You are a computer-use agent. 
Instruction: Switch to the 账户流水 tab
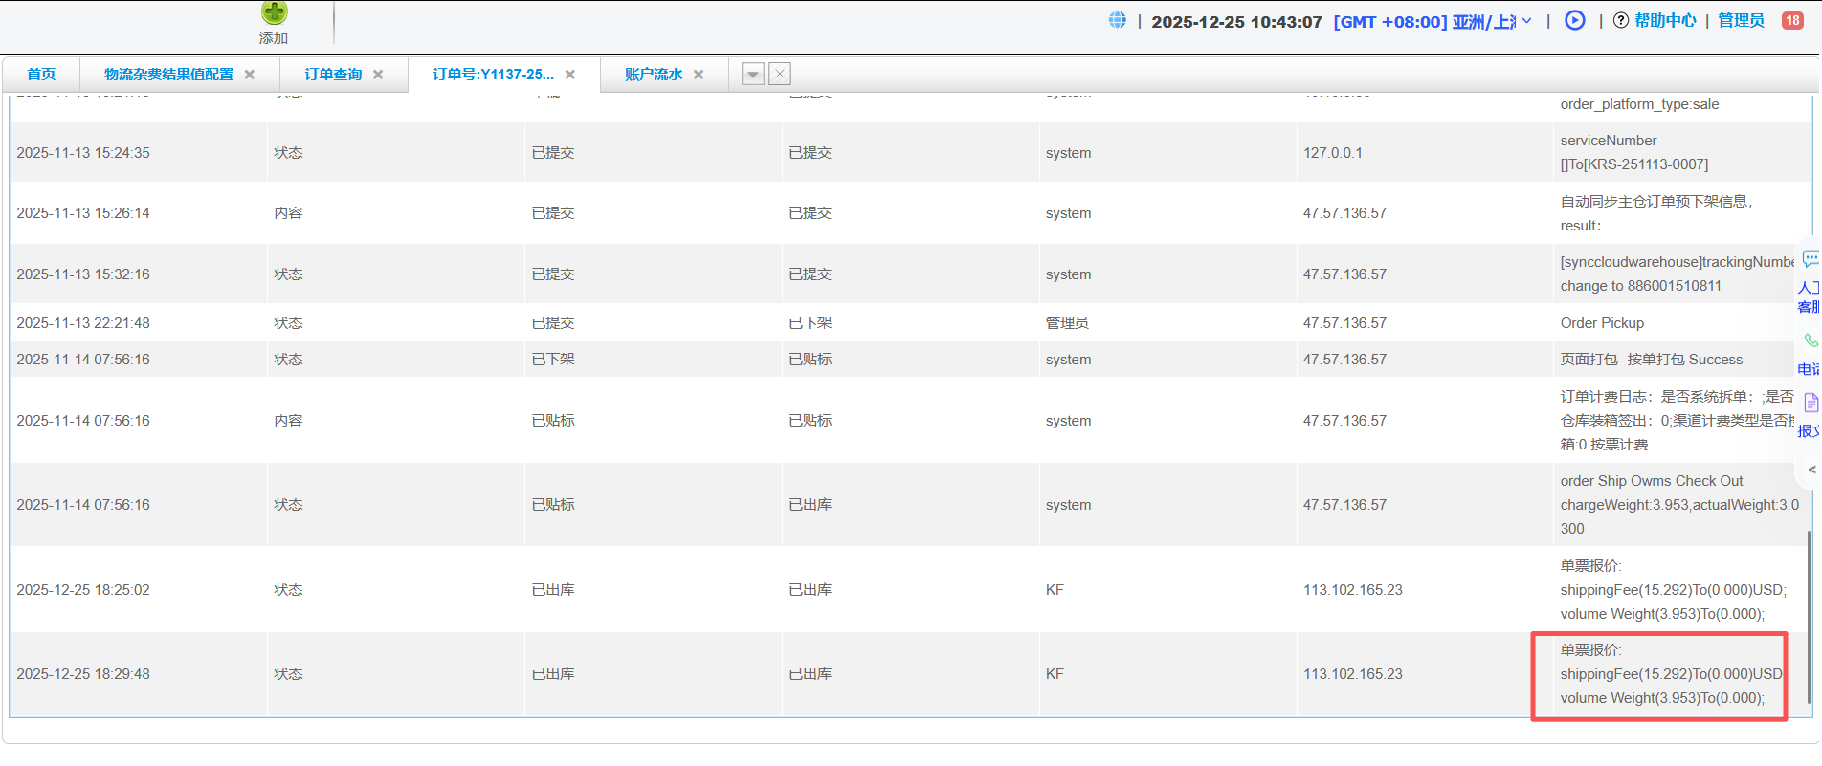654,75
